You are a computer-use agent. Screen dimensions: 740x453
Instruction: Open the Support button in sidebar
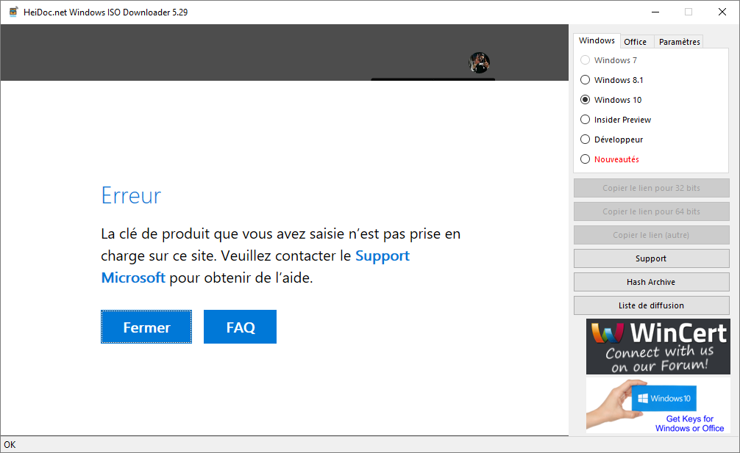[x=651, y=258]
